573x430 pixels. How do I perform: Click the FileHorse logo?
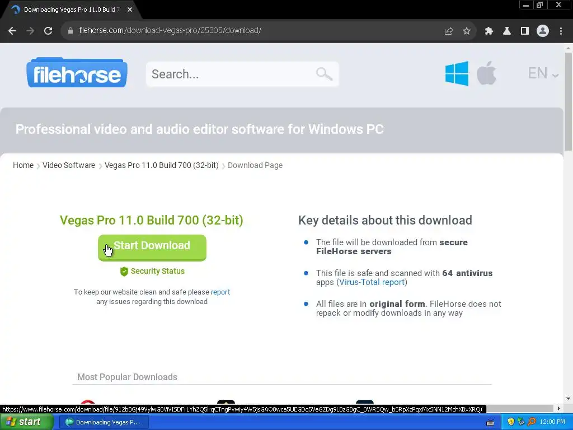77,72
